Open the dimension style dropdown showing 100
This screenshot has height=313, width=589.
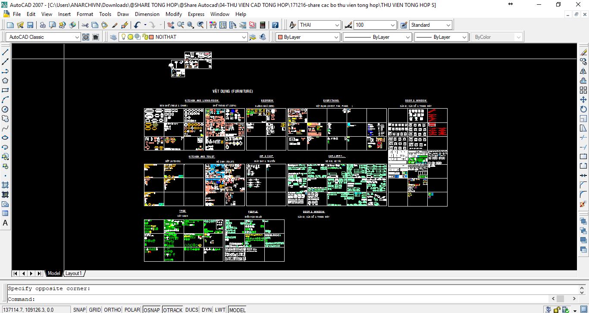(393, 25)
